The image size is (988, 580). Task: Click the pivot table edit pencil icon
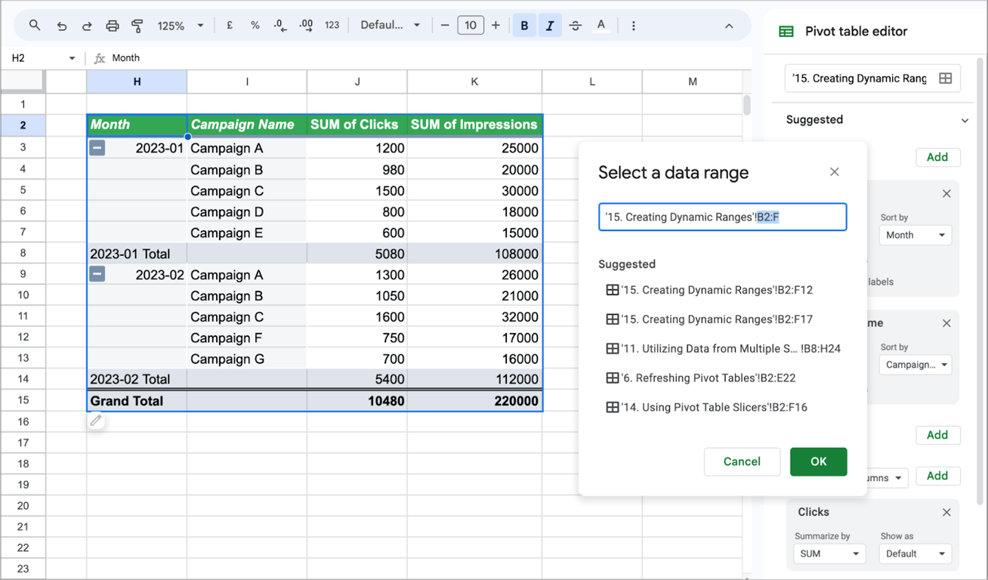point(96,421)
